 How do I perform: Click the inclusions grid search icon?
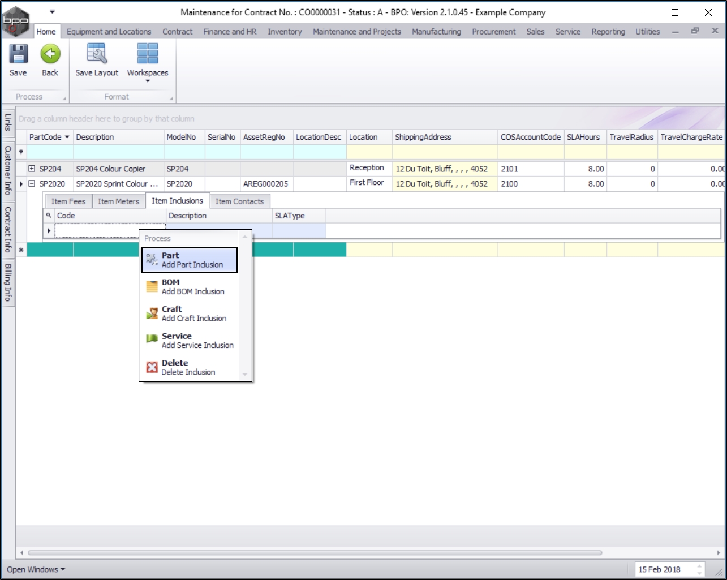click(x=49, y=216)
